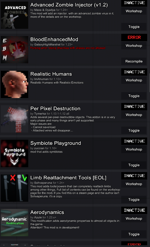This screenshot has width=150, height=247.
Task: Toggle the Per Pixel Destruction mod
Action: tap(134, 130)
